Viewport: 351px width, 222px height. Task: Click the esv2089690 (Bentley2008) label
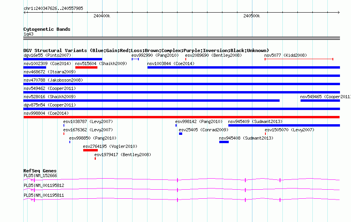(x=213, y=55)
